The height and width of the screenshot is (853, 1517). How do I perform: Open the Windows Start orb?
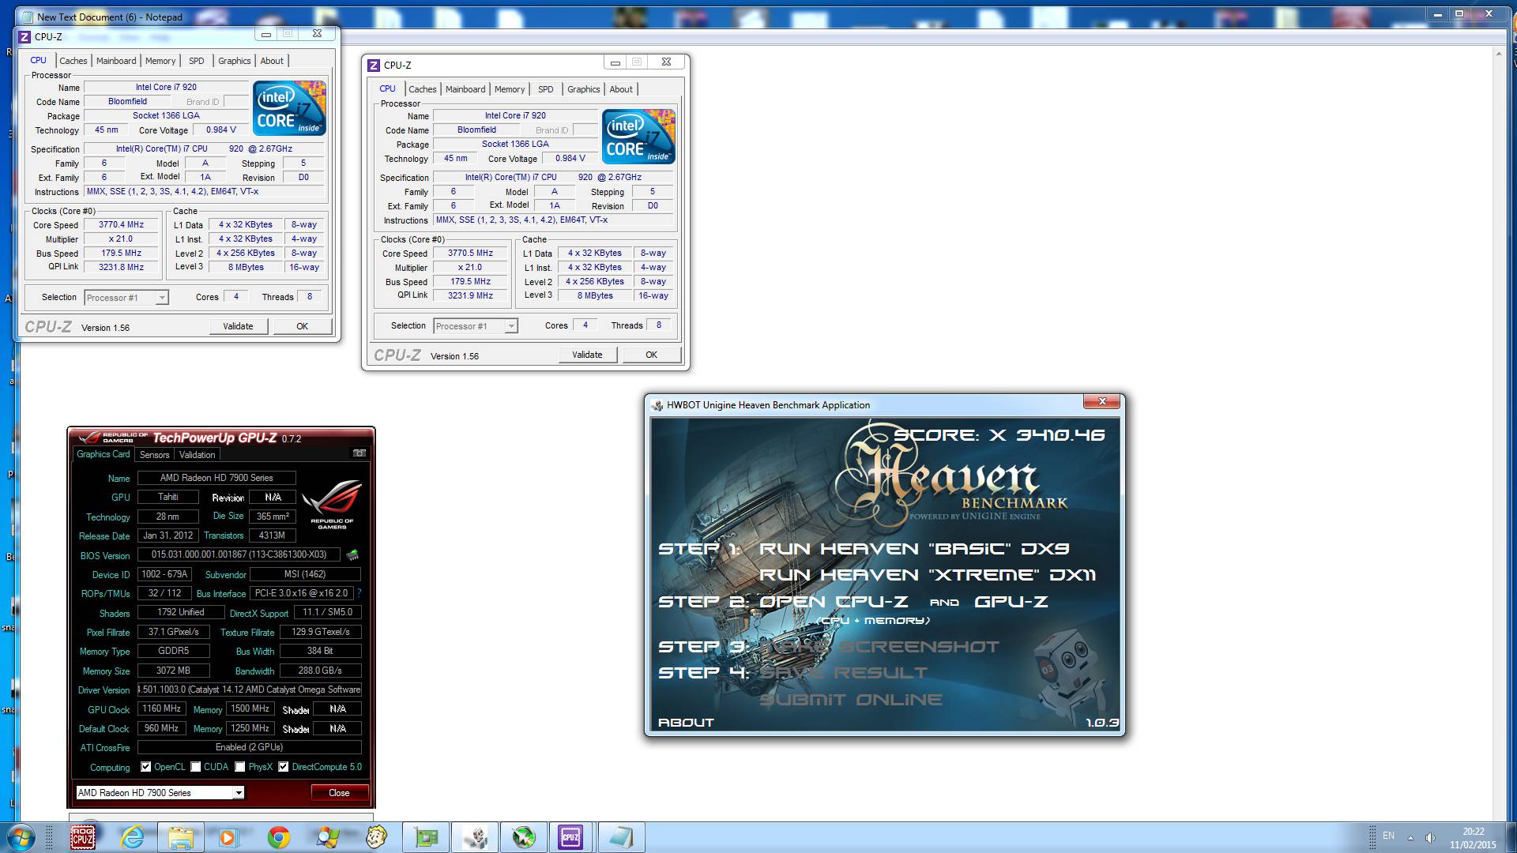click(19, 837)
